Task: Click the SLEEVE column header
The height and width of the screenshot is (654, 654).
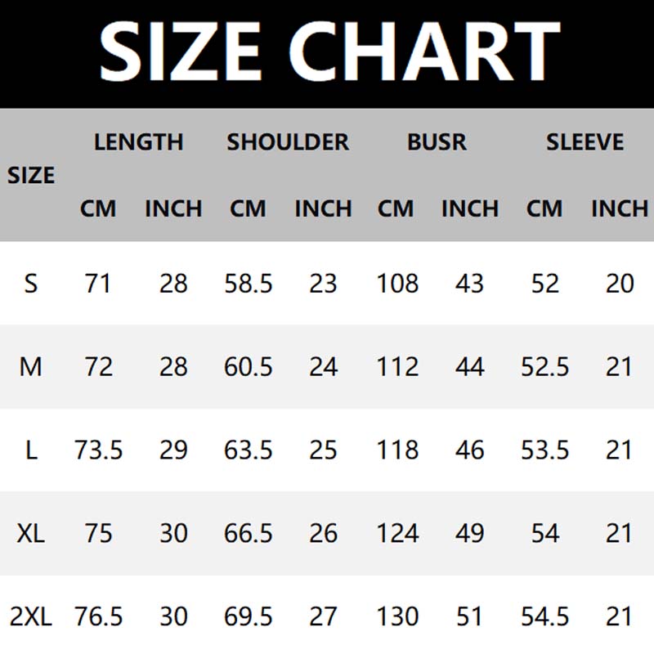Action: (x=585, y=142)
